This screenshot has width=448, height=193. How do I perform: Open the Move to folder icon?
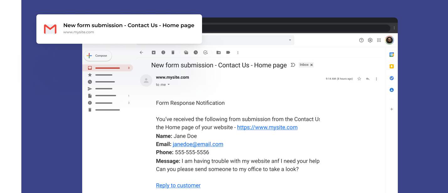click(x=219, y=52)
